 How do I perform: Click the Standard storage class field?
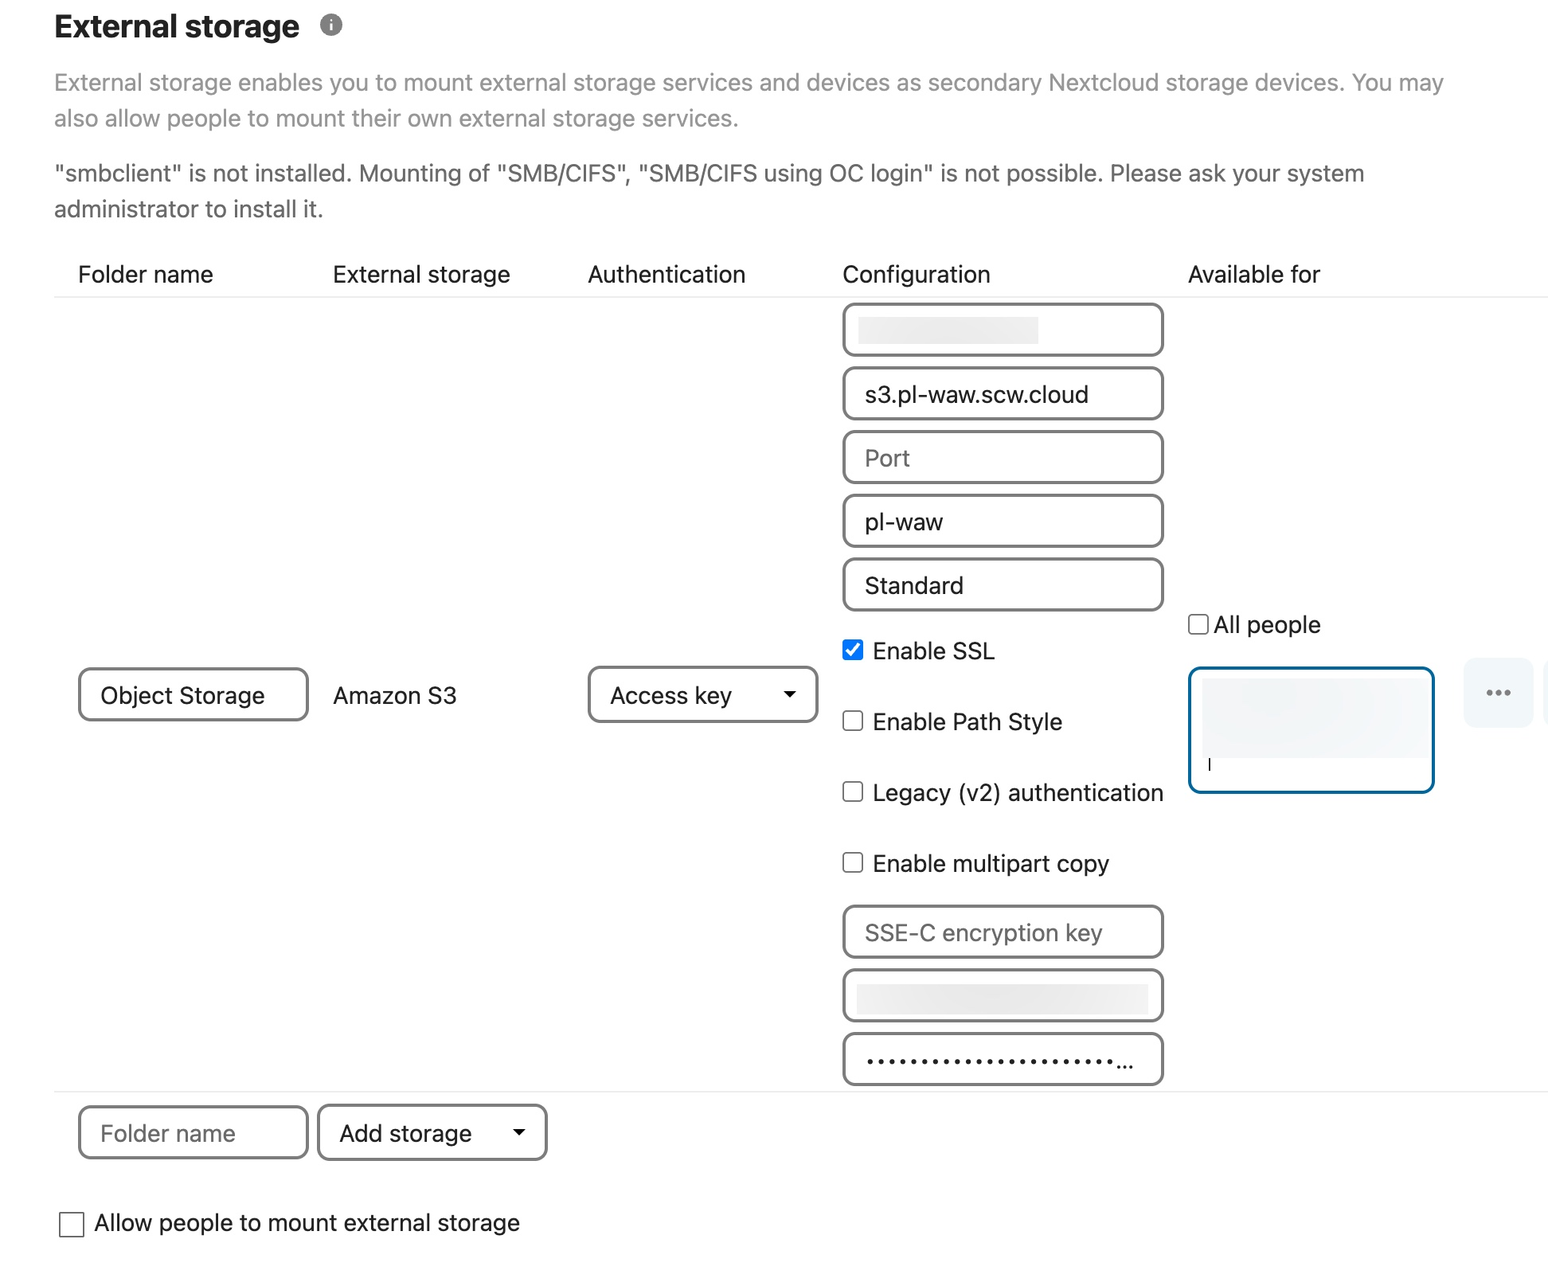1003,585
